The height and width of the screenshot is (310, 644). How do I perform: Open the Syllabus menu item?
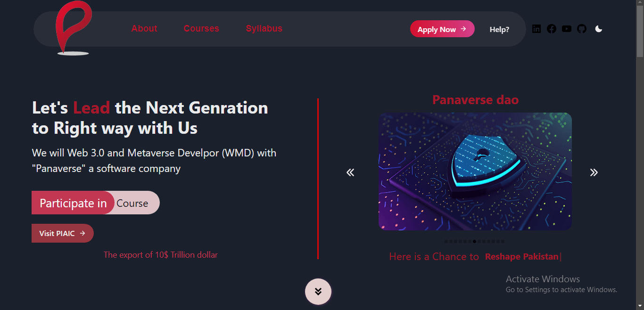pyautogui.click(x=264, y=28)
